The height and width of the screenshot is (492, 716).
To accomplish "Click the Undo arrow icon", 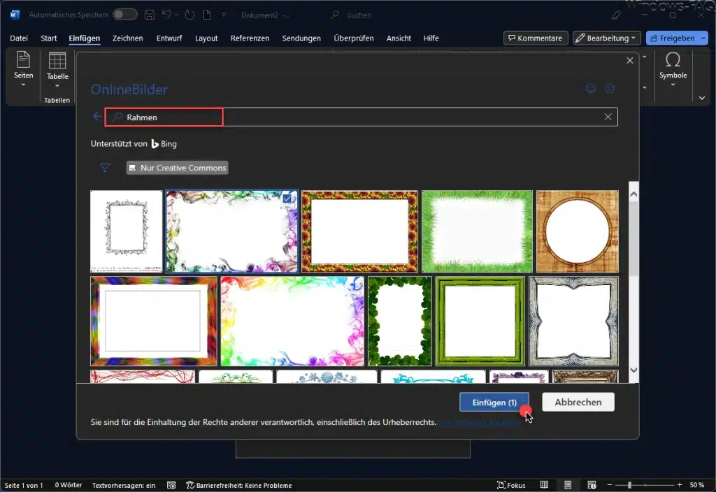I will (166, 15).
